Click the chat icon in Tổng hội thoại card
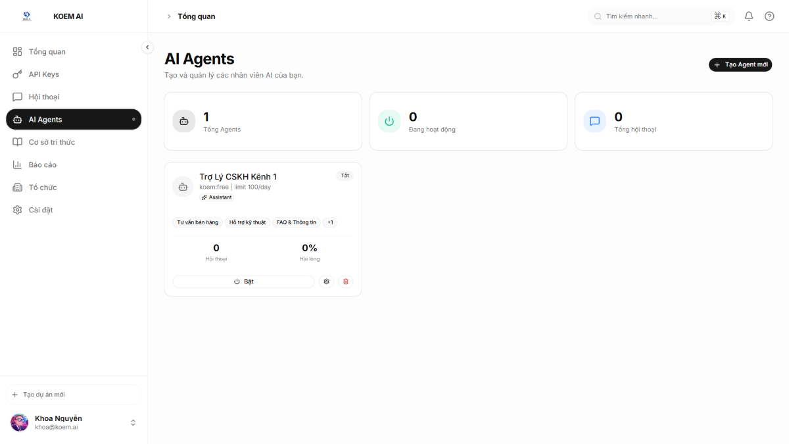 tap(594, 121)
